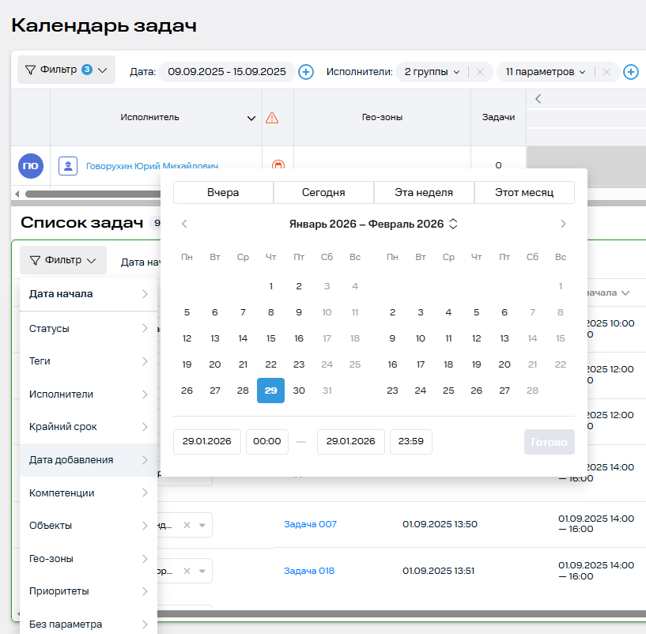Screen dimensions: 646x634
Task: Clear the 2 группы filter with X
Action: click(479, 72)
